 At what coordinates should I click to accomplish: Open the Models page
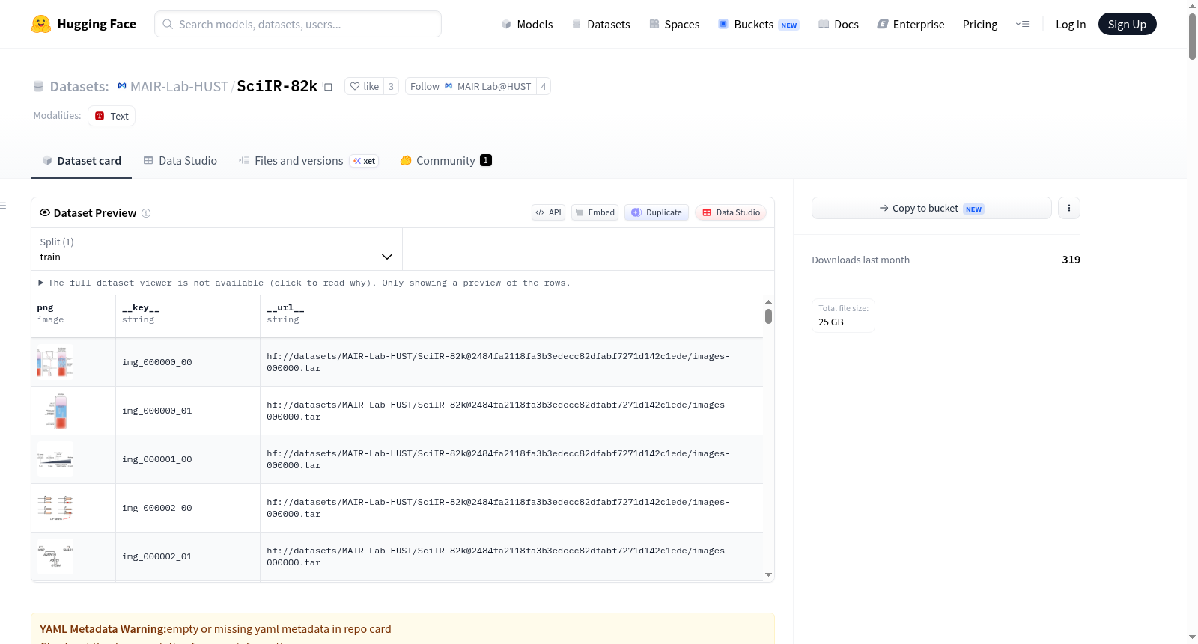[x=527, y=24]
